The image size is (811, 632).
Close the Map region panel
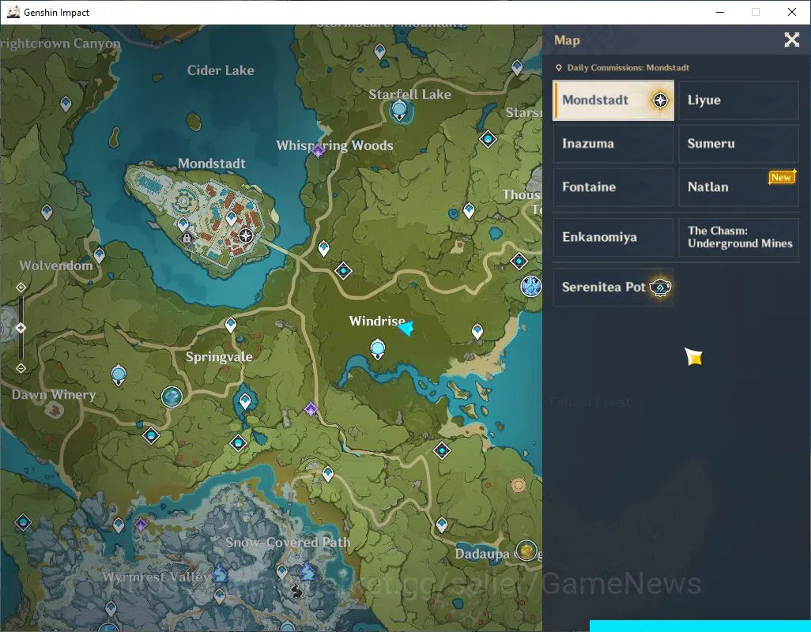coord(791,39)
